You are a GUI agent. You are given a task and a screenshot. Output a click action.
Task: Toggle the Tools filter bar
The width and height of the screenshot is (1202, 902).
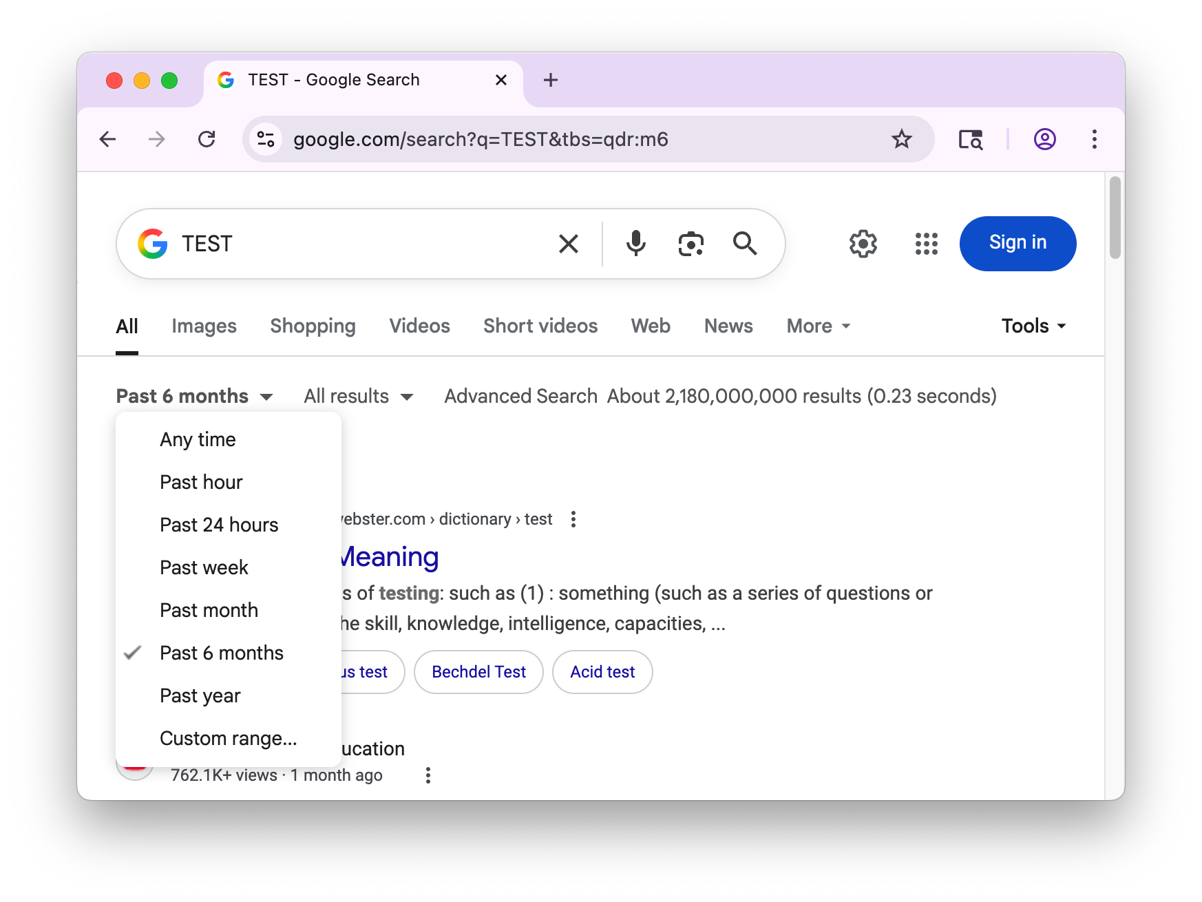coord(1033,326)
